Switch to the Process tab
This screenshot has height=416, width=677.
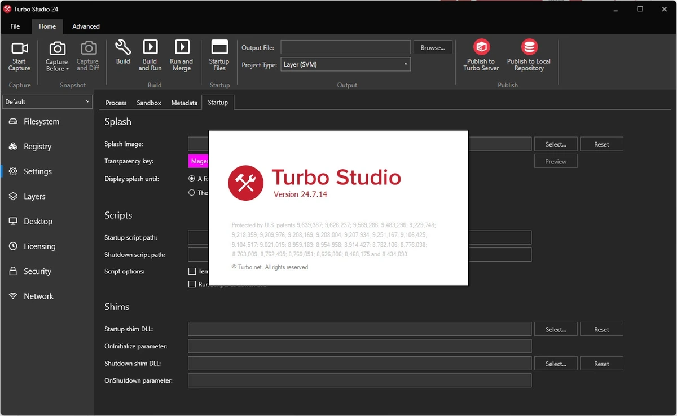116,103
